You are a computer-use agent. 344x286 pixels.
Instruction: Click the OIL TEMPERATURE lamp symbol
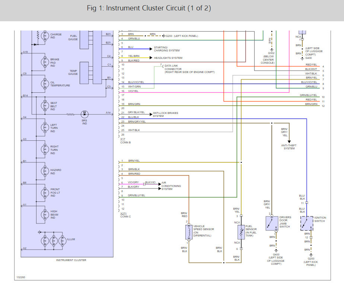coord(45,84)
